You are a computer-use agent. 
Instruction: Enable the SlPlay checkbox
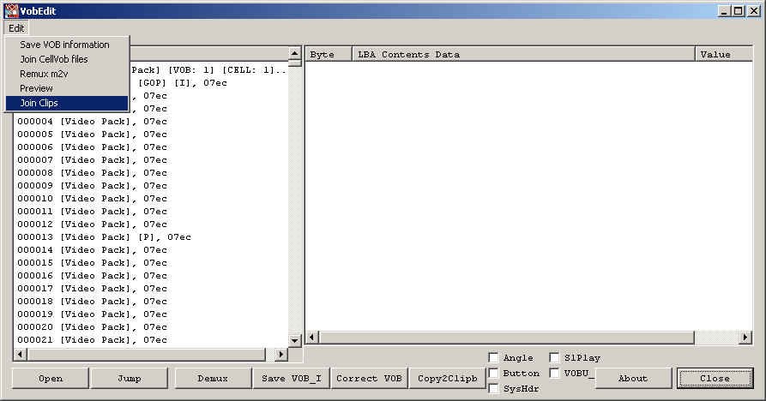[x=554, y=357]
